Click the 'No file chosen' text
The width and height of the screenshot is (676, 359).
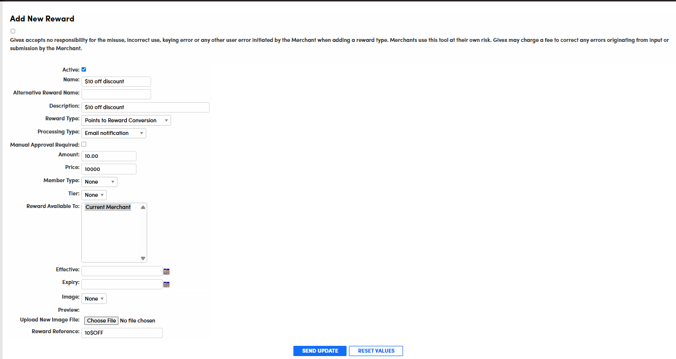click(137, 321)
